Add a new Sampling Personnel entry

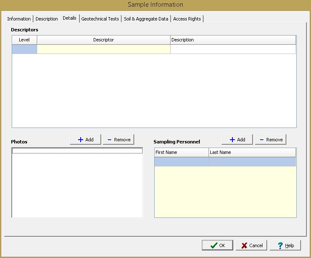tap(237, 140)
